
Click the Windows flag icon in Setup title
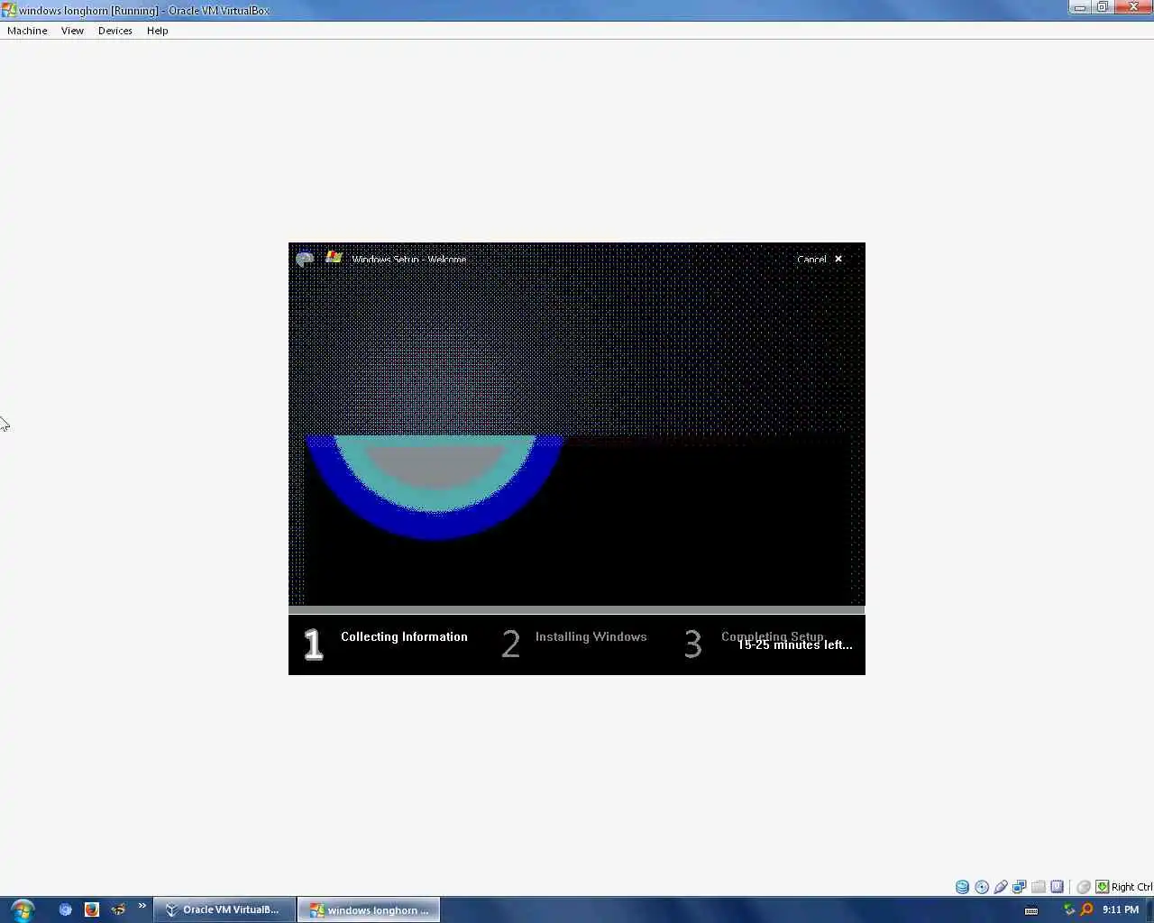click(334, 257)
